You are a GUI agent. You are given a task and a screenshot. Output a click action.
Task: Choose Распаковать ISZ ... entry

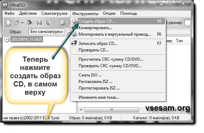click(x=118, y=82)
